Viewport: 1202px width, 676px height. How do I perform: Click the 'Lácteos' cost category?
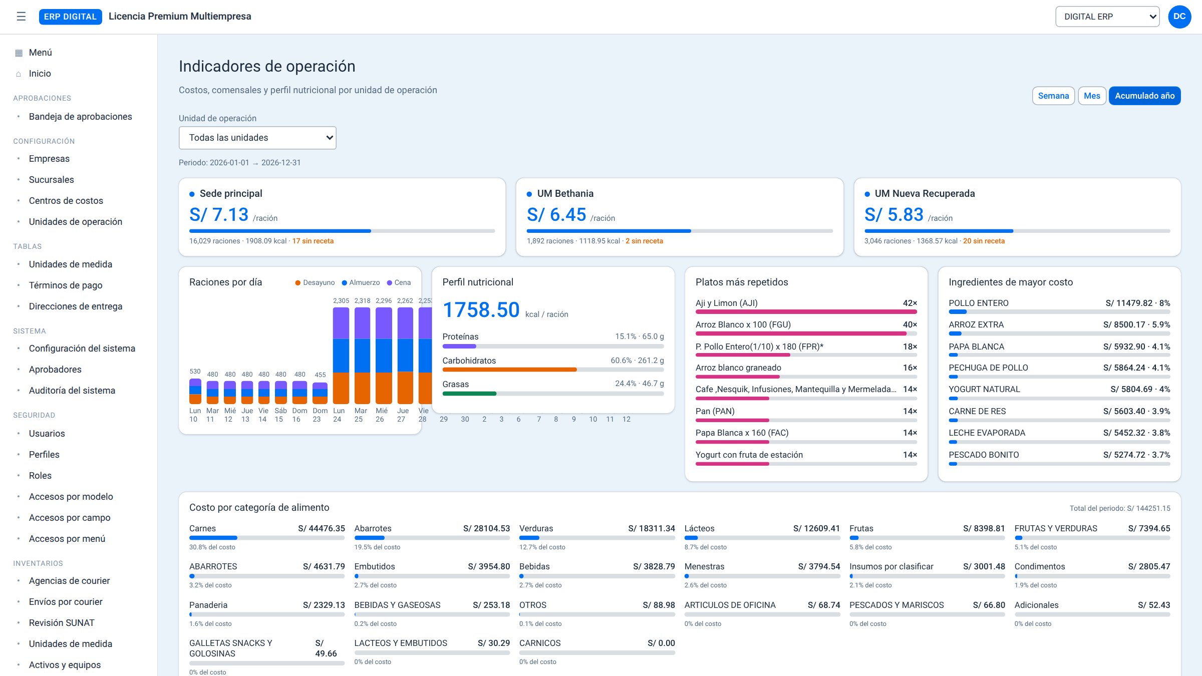tap(762, 537)
